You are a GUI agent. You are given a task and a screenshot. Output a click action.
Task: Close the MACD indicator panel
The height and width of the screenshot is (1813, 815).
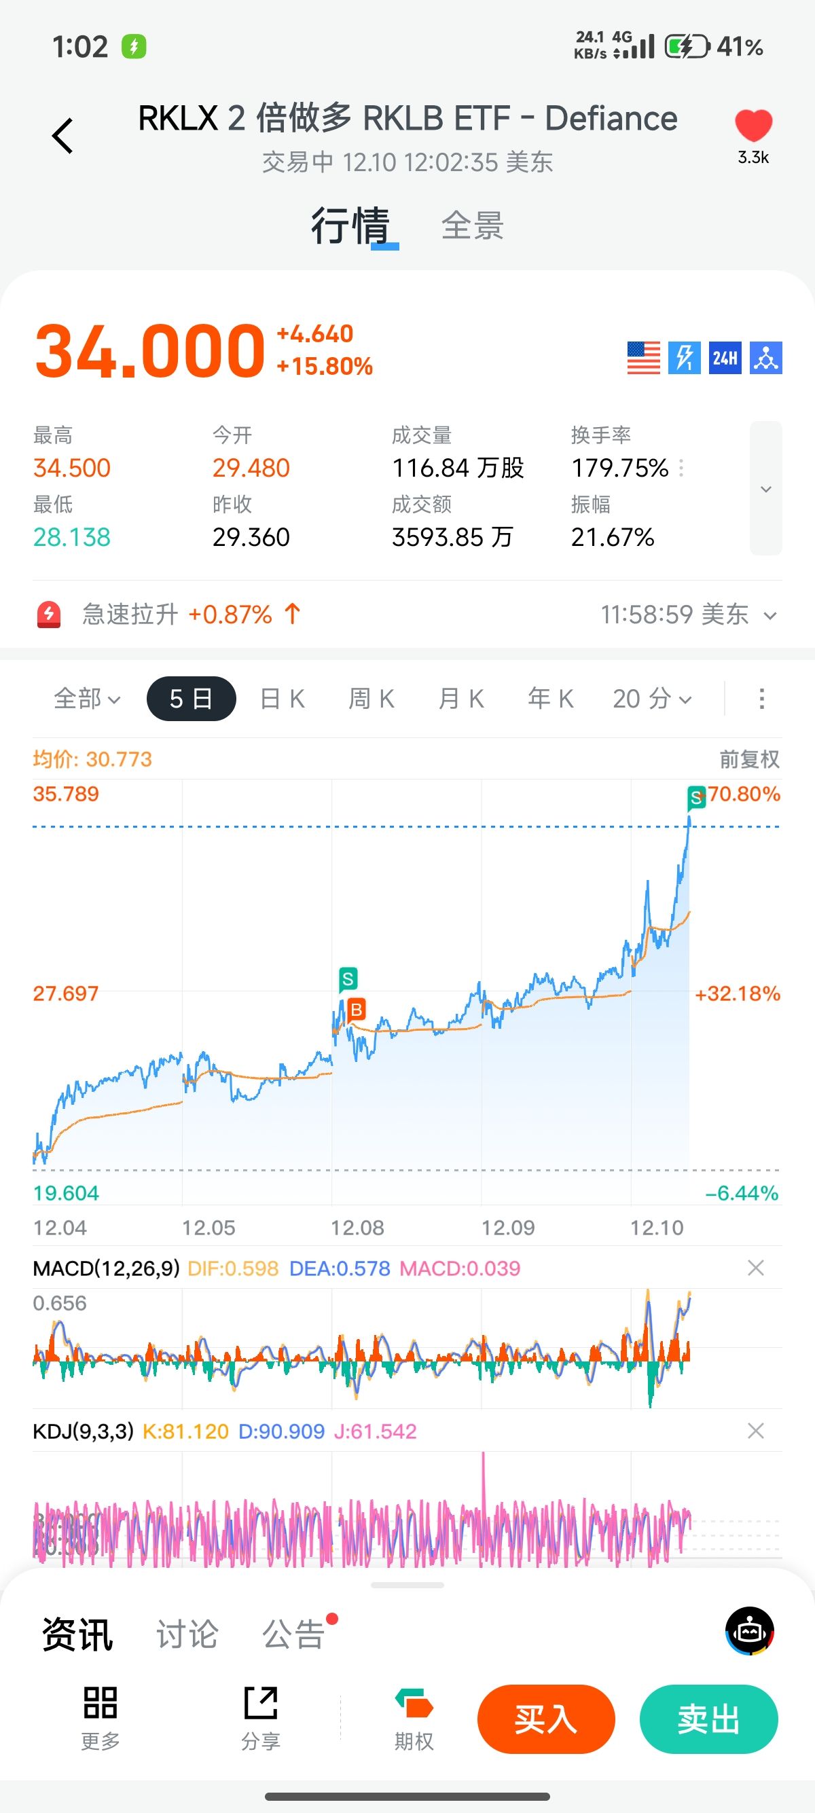pyautogui.click(x=756, y=1268)
